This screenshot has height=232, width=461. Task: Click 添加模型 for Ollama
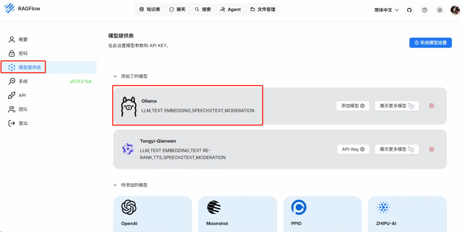(353, 106)
